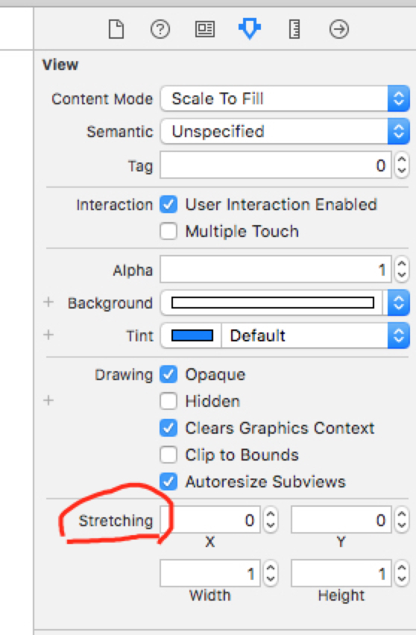
Task: Click the Background color well
Action: [x=273, y=303]
